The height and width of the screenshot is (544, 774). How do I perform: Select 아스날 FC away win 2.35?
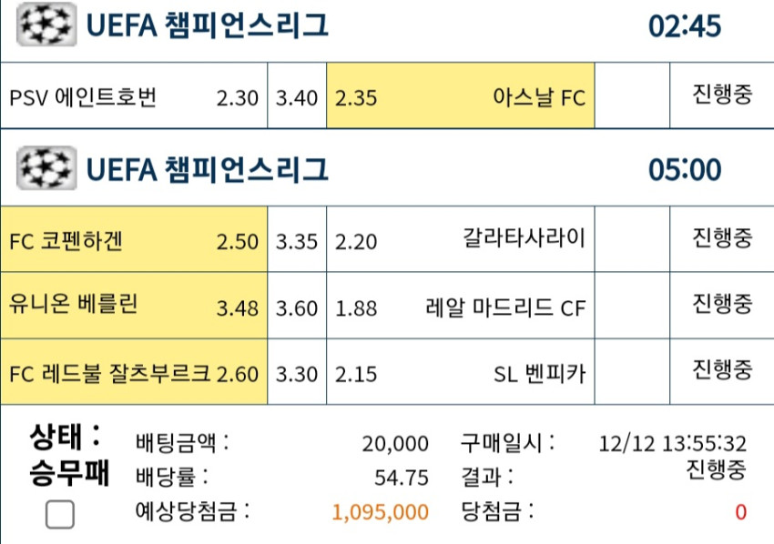click(461, 96)
